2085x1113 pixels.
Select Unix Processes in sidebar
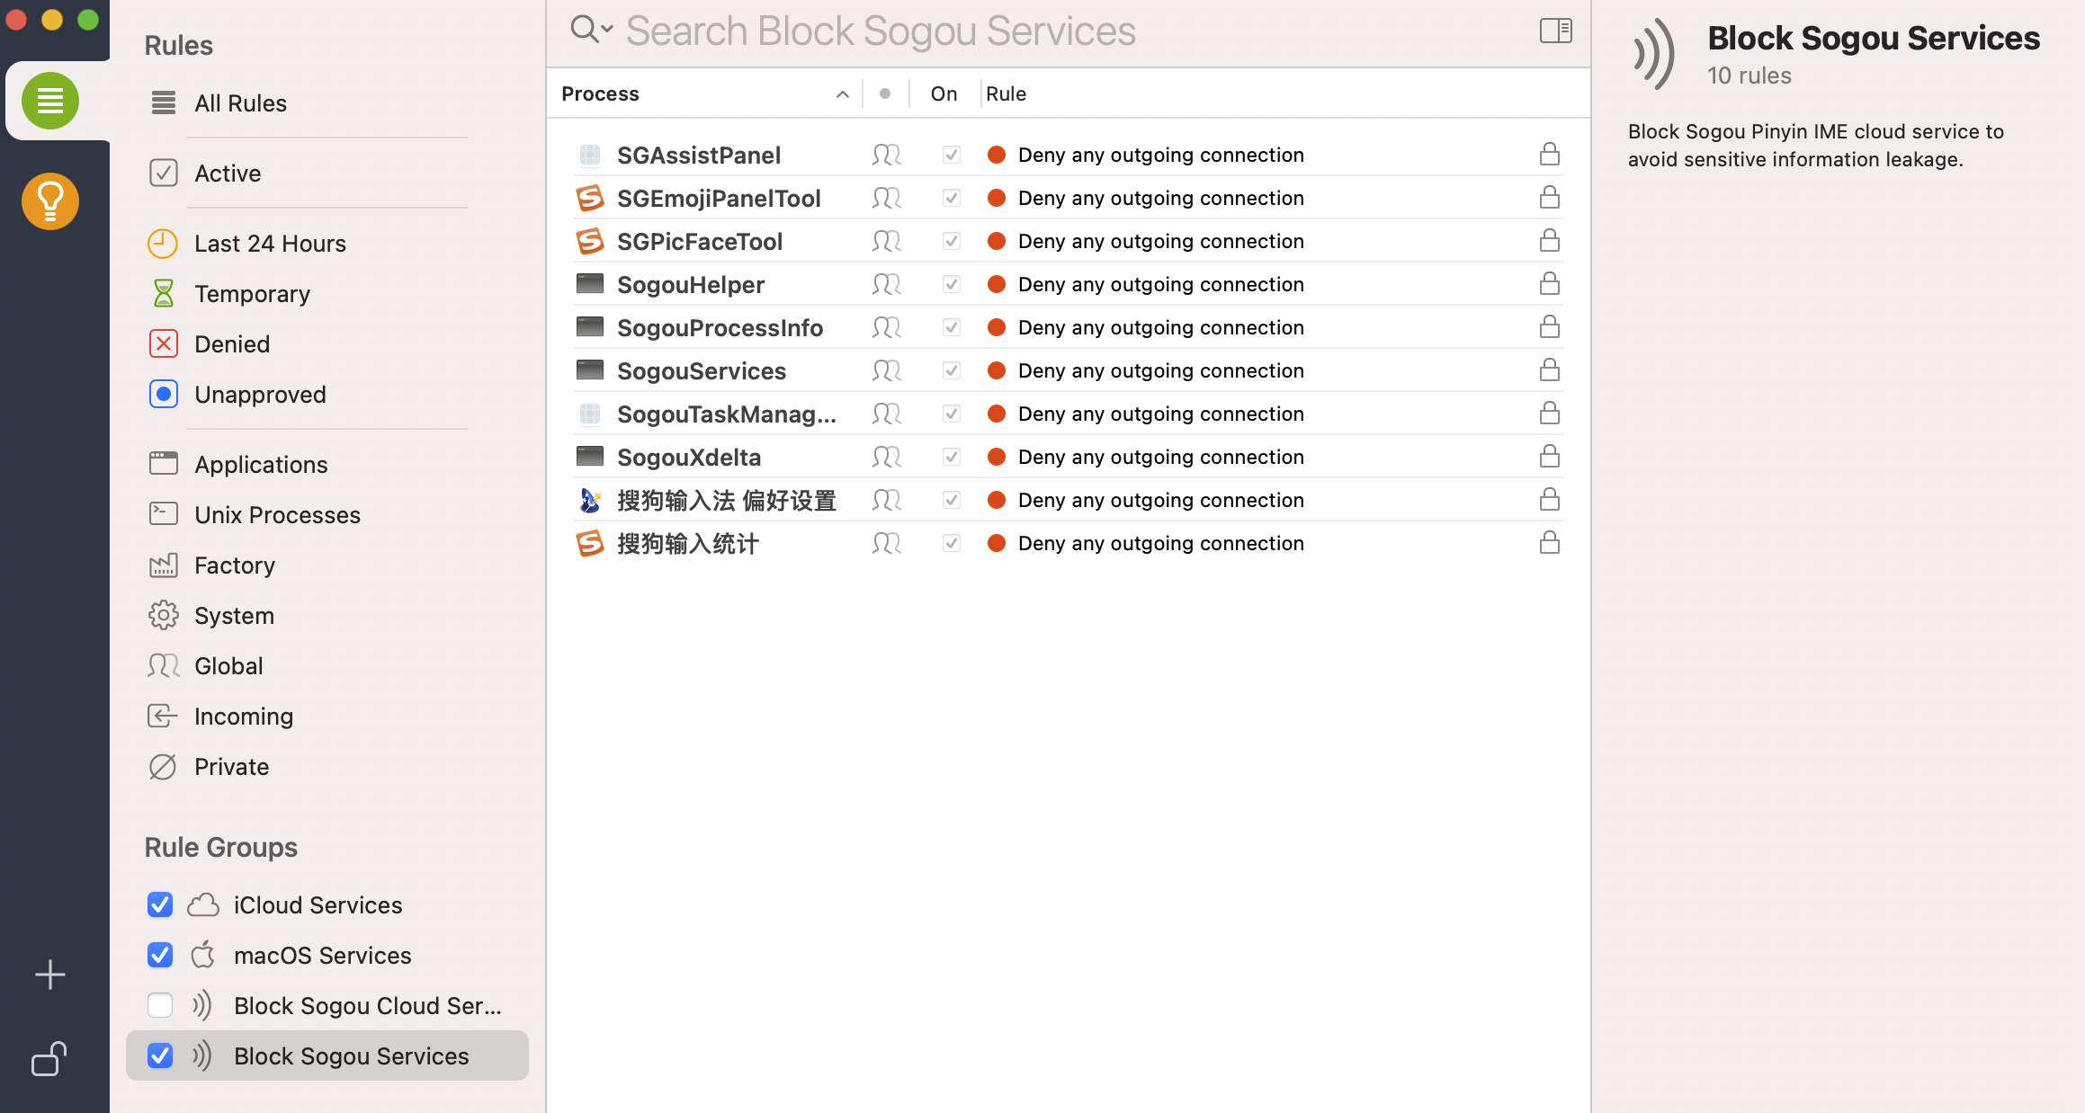(277, 514)
